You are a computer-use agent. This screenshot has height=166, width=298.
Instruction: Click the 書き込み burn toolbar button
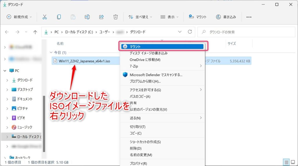[226, 17]
